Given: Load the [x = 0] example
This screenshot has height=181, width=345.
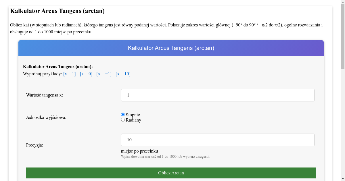Looking at the screenshot, I should click(x=86, y=74).
